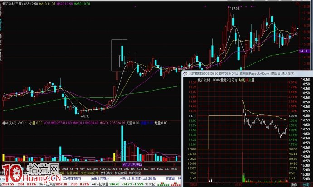Choose the MCST indicator tab
The width and height of the screenshot is (313, 187).
point(175,169)
